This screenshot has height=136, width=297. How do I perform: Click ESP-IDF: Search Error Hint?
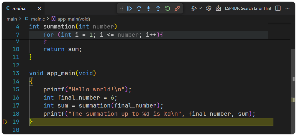click(x=248, y=8)
